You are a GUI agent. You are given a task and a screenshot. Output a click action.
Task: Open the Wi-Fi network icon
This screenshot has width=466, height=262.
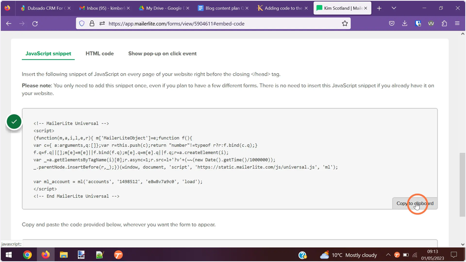415,255
